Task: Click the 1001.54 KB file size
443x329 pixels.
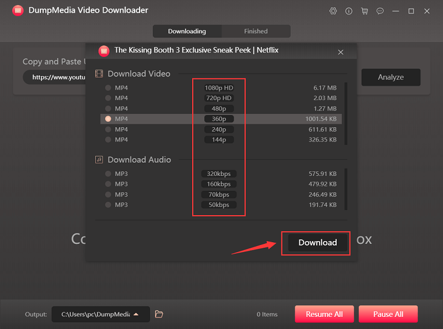Action: (321, 119)
